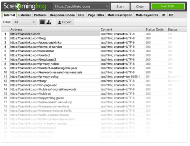190x146 pixels.
Task: Switch to list view icon
Action: pos(42,22)
